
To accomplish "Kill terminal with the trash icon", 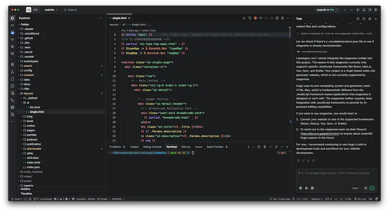I will (x=265, y=147).
